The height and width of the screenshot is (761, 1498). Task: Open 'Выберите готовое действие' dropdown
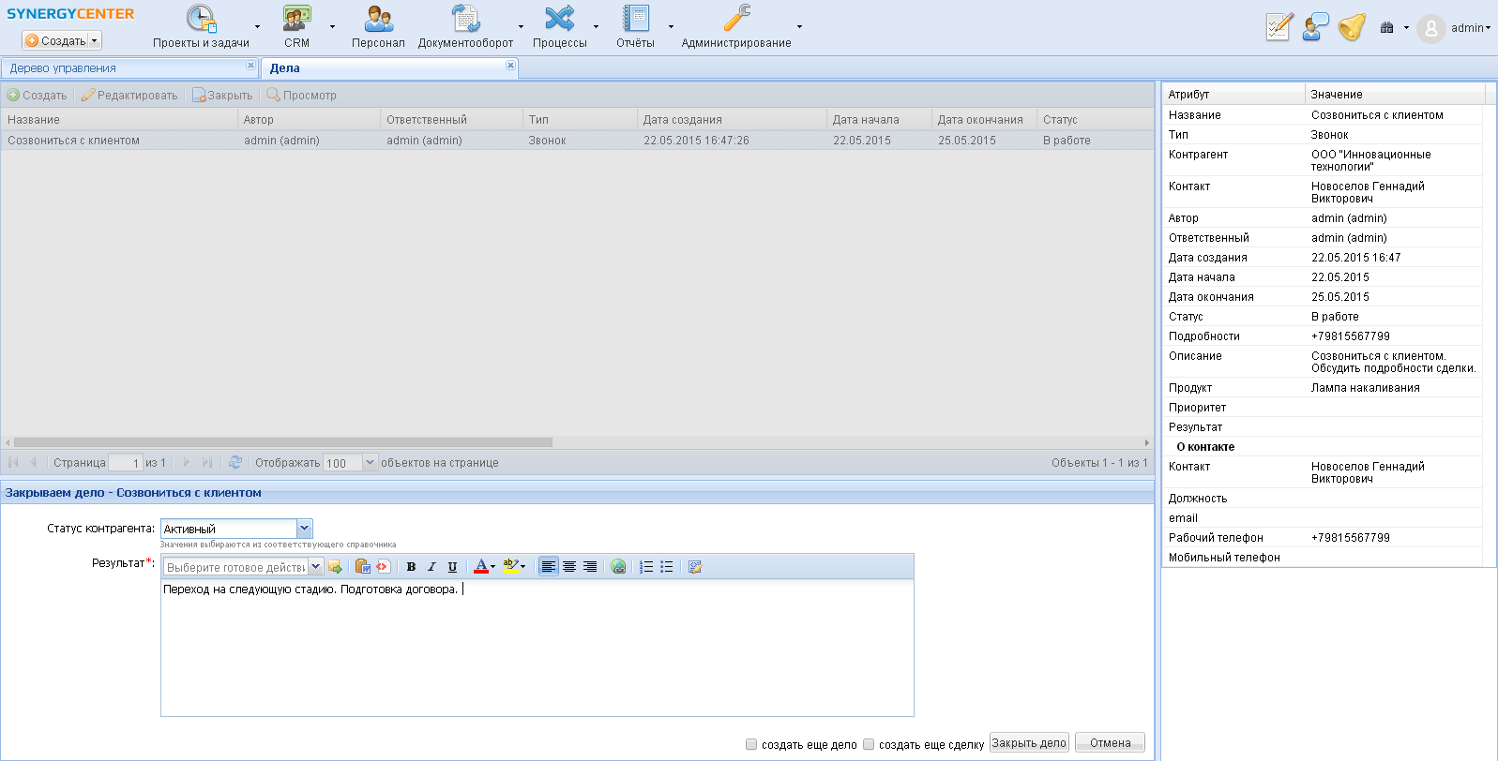click(x=316, y=567)
